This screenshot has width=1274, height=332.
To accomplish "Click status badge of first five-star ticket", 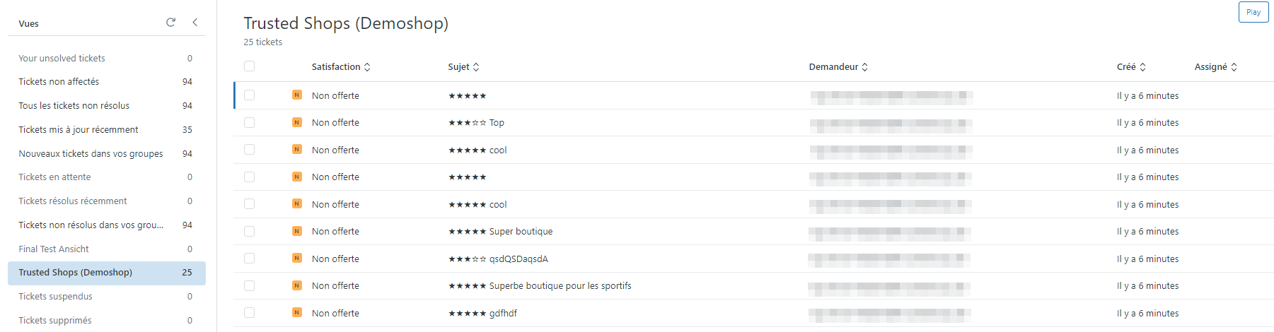I will [x=297, y=95].
